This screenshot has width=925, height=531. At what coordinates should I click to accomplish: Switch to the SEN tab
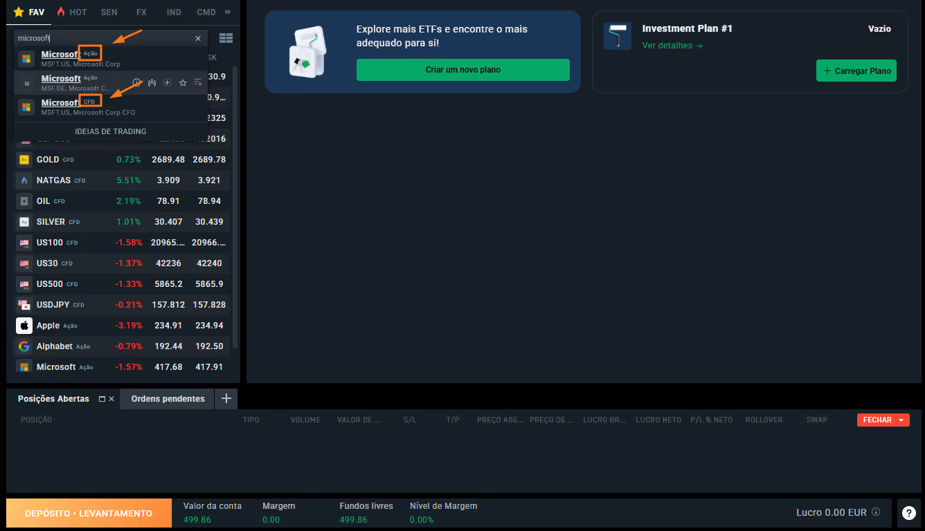pyautogui.click(x=109, y=12)
